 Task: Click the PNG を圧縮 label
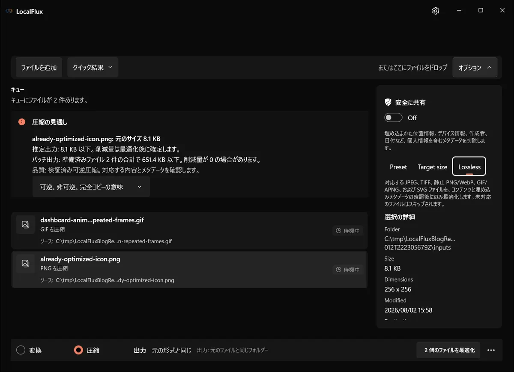54,268
